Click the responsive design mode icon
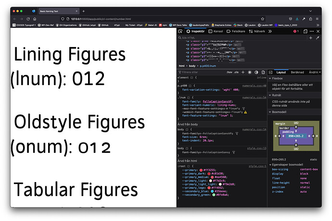 tap(304, 31)
